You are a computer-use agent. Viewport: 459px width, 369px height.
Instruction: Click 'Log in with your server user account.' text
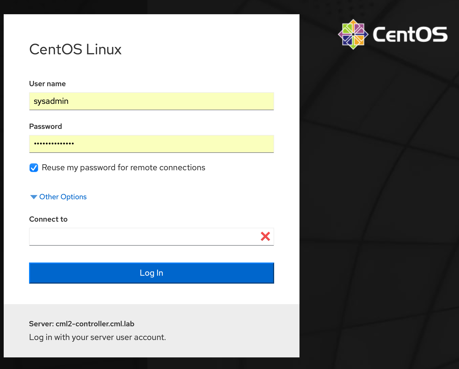point(97,337)
